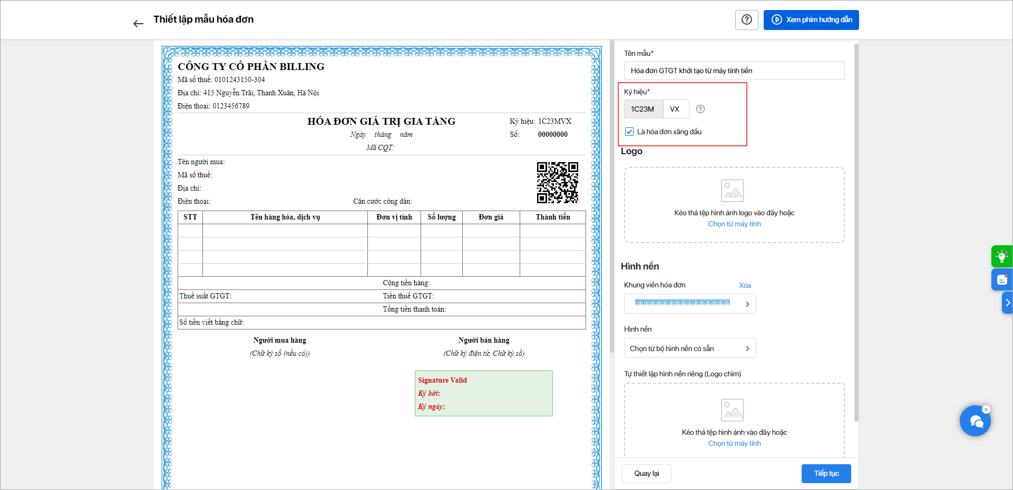The height and width of the screenshot is (490, 1013).
Task: Expand the blue side panel chevron
Action: point(1007,303)
